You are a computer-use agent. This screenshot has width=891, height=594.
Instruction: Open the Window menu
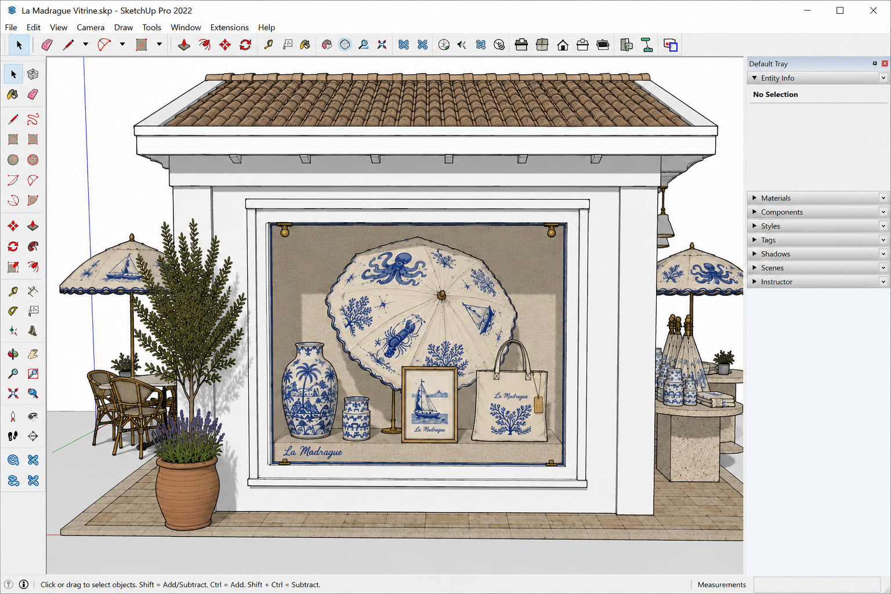pos(186,27)
